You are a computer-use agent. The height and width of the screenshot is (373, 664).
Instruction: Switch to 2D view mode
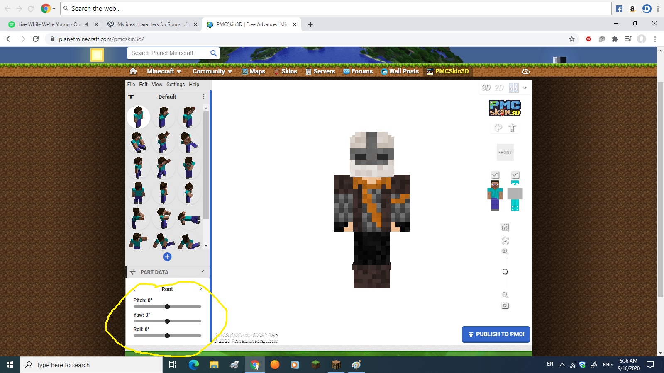pyautogui.click(x=499, y=87)
